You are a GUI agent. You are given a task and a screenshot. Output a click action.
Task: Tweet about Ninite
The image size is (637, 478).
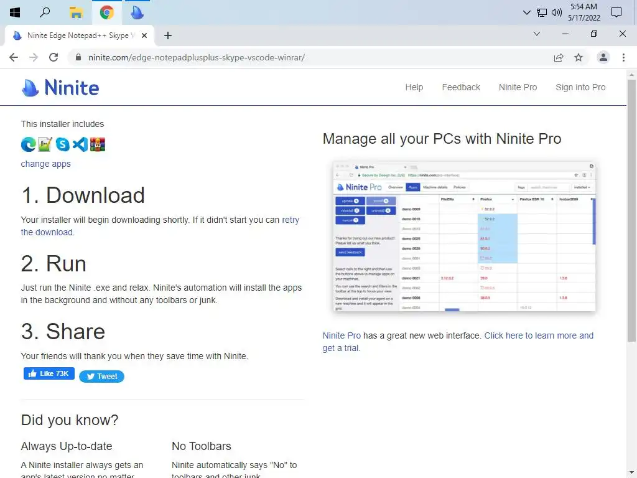coord(101,377)
